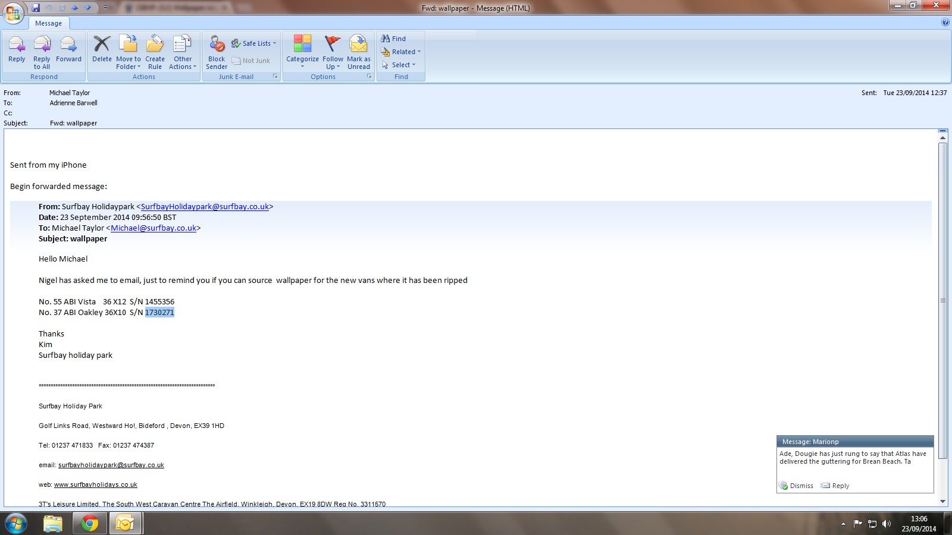
Task: Expand the Select dropdown in Find group
Action: point(399,65)
